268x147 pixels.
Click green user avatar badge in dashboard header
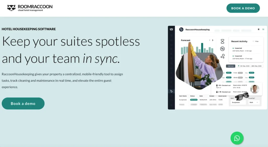(263, 29)
